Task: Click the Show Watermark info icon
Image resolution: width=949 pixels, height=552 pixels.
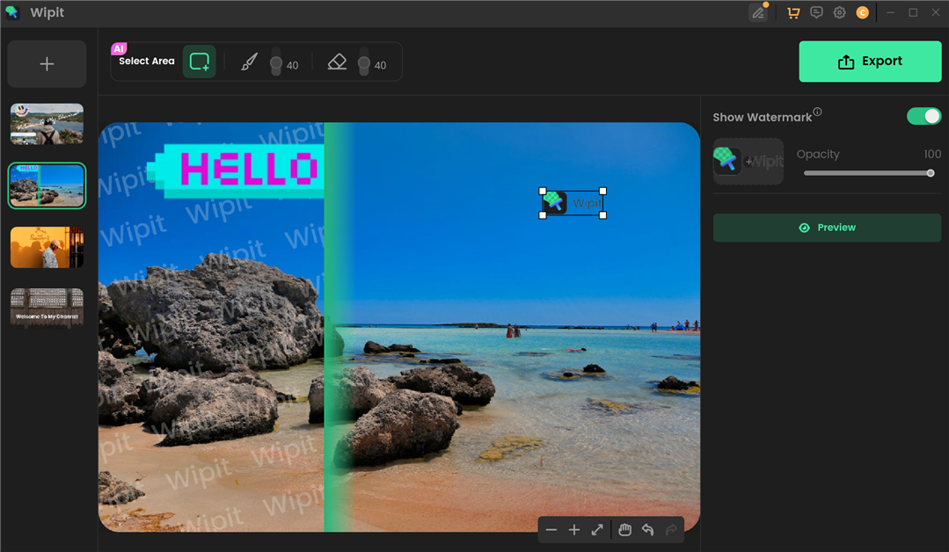Action: [x=817, y=113]
